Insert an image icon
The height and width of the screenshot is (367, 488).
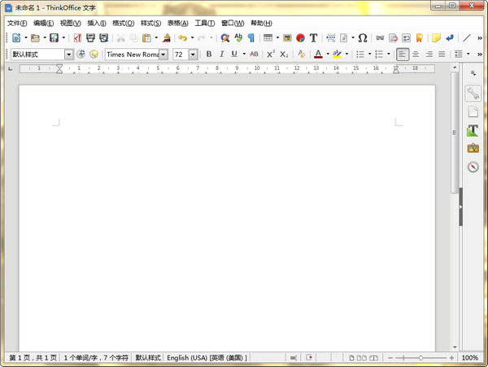point(287,38)
